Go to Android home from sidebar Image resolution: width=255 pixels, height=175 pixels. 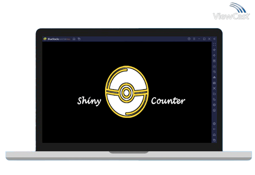point(214,135)
